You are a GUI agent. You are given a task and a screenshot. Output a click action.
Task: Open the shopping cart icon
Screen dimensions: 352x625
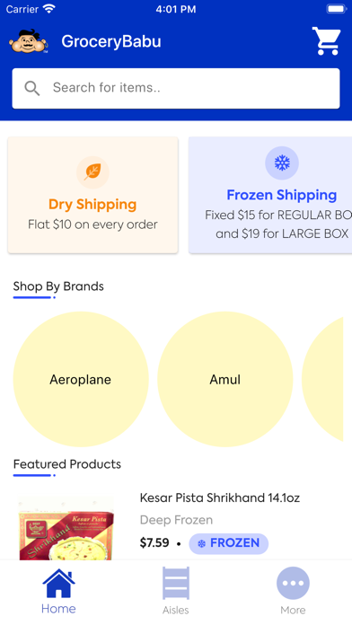327,41
